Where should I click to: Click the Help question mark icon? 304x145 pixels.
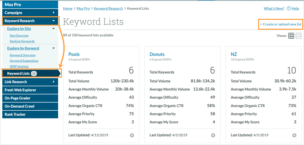[x=289, y=8]
